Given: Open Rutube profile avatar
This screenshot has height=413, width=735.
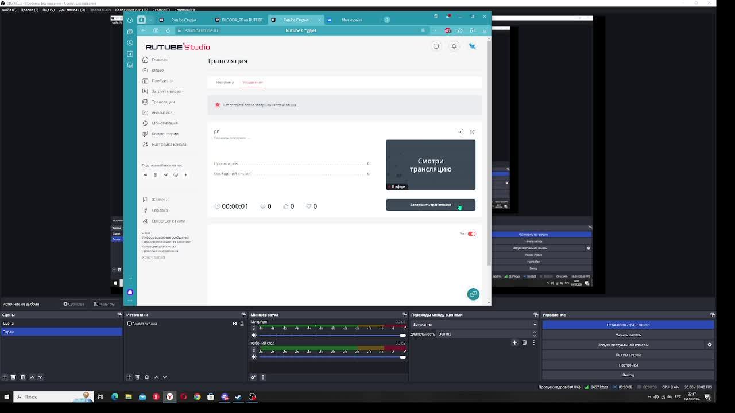Looking at the screenshot, I should pos(472,46).
